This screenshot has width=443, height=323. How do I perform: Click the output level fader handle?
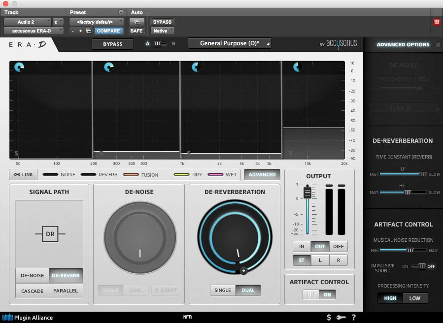307,193
